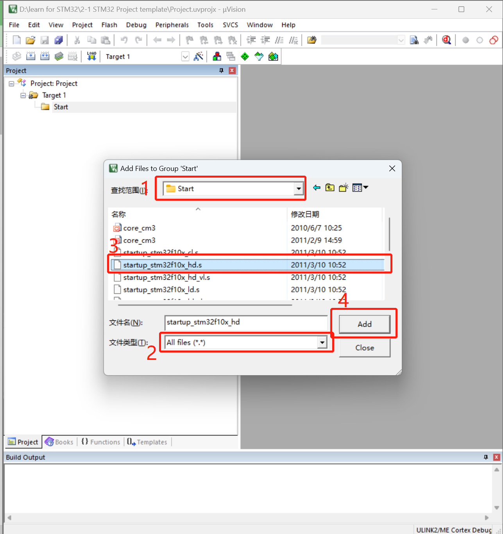This screenshot has width=503, height=534.
Task: Click the Add button in dialog
Action: (365, 324)
